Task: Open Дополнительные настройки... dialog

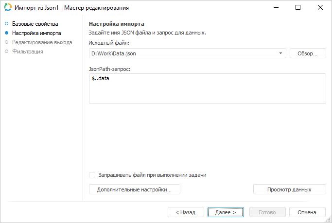Action: [x=134, y=189]
